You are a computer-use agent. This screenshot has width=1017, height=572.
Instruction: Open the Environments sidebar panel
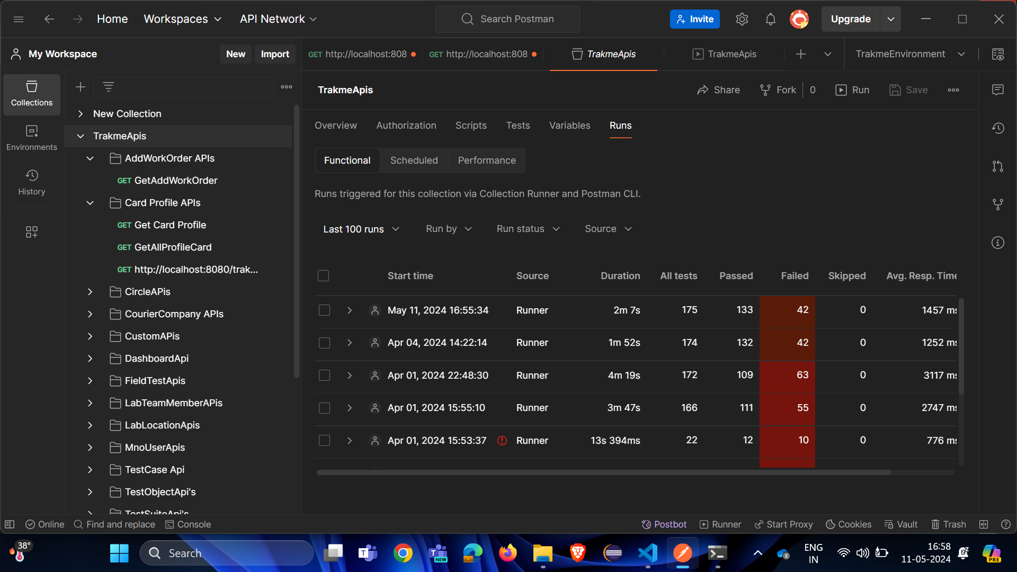click(32, 138)
